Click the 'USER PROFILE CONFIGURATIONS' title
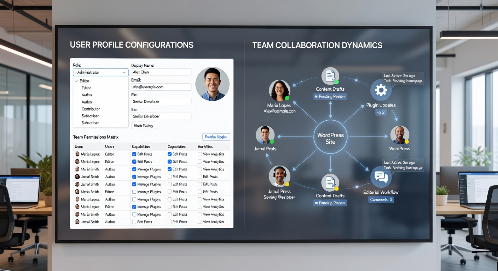 click(x=132, y=45)
